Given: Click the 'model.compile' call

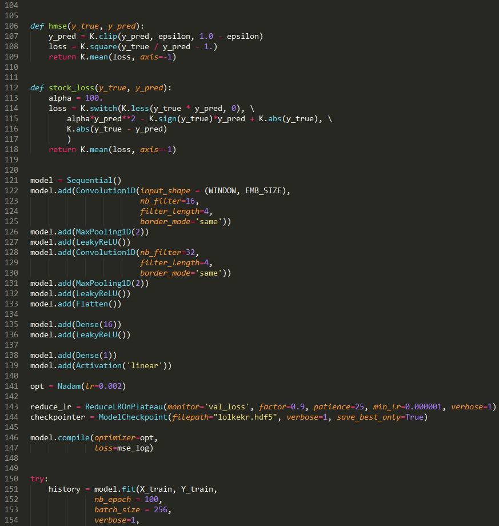Looking at the screenshot, I should (x=59, y=438).
